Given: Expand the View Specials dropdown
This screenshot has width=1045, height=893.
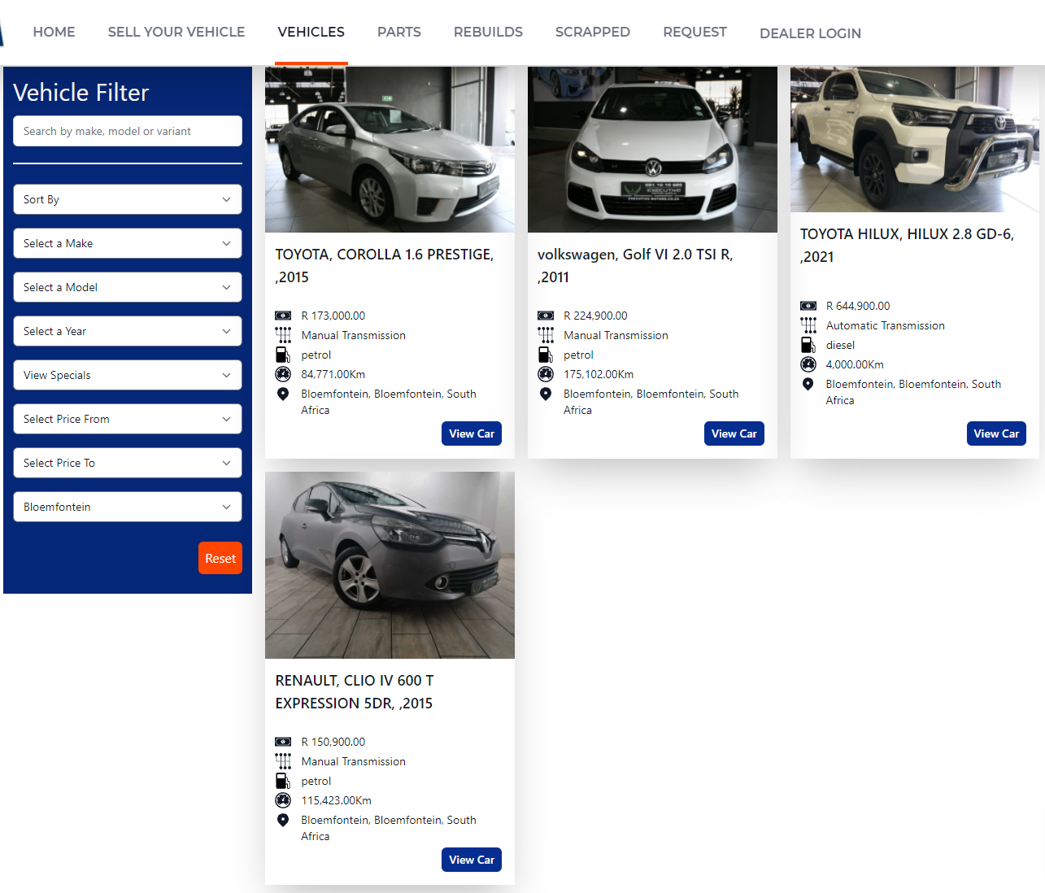Looking at the screenshot, I should (x=128, y=375).
